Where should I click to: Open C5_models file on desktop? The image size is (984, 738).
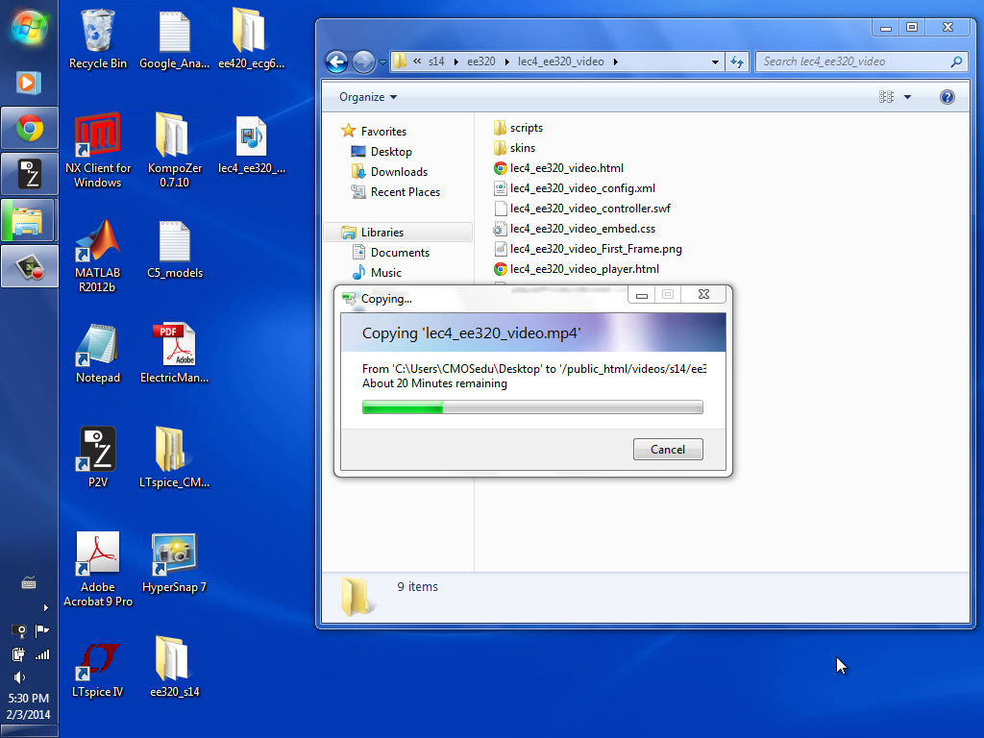pos(175,249)
